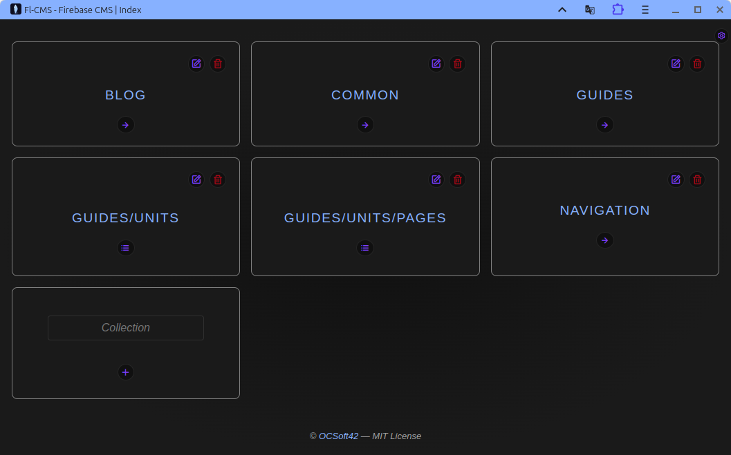Edit the COMMON collection name
This screenshot has width=731, height=455.
[x=436, y=64]
